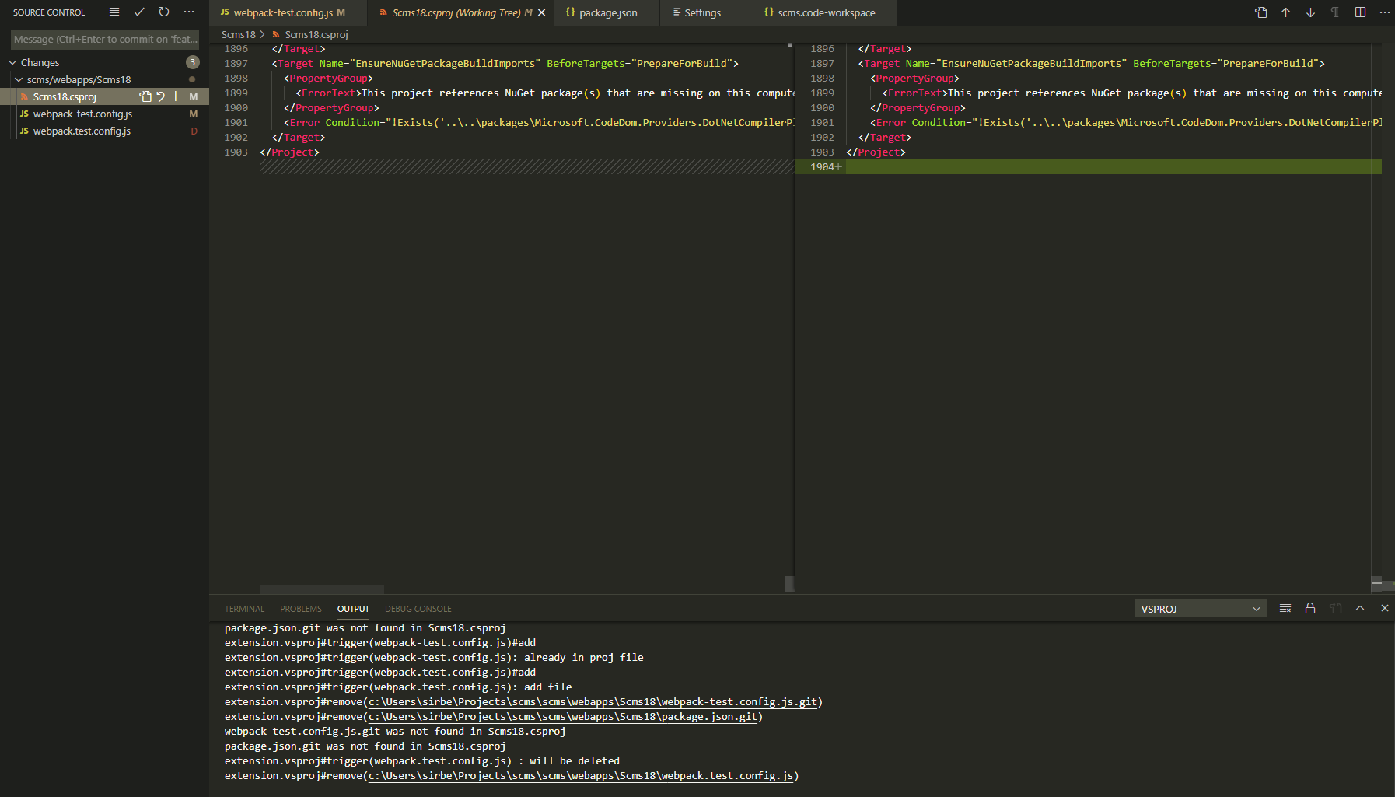Viewport: 1395px width, 797px height.
Task: Refresh the Source Control view
Action: (x=164, y=12)
